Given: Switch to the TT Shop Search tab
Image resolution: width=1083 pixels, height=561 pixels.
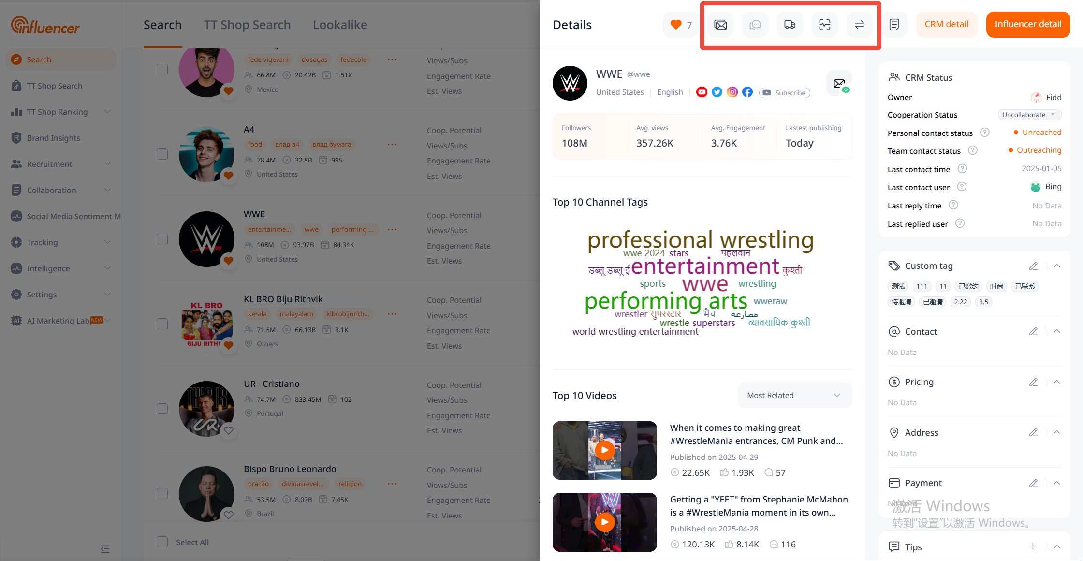Looking at the screenshot, I should 247,25.
